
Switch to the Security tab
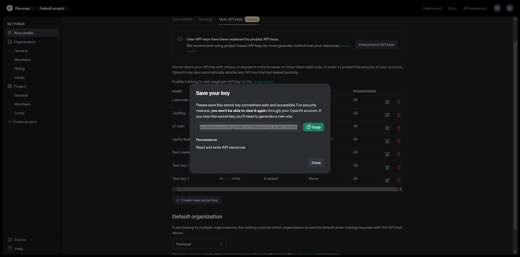206,19
